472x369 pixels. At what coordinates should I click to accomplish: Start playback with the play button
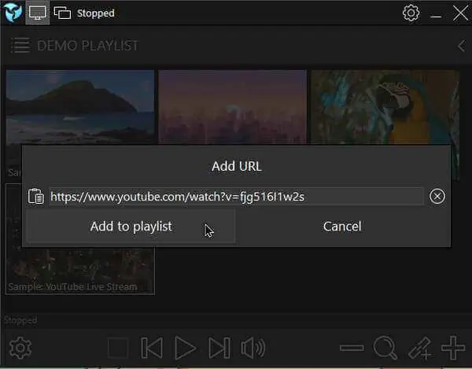pyautogui.click(x=185, y=348)
